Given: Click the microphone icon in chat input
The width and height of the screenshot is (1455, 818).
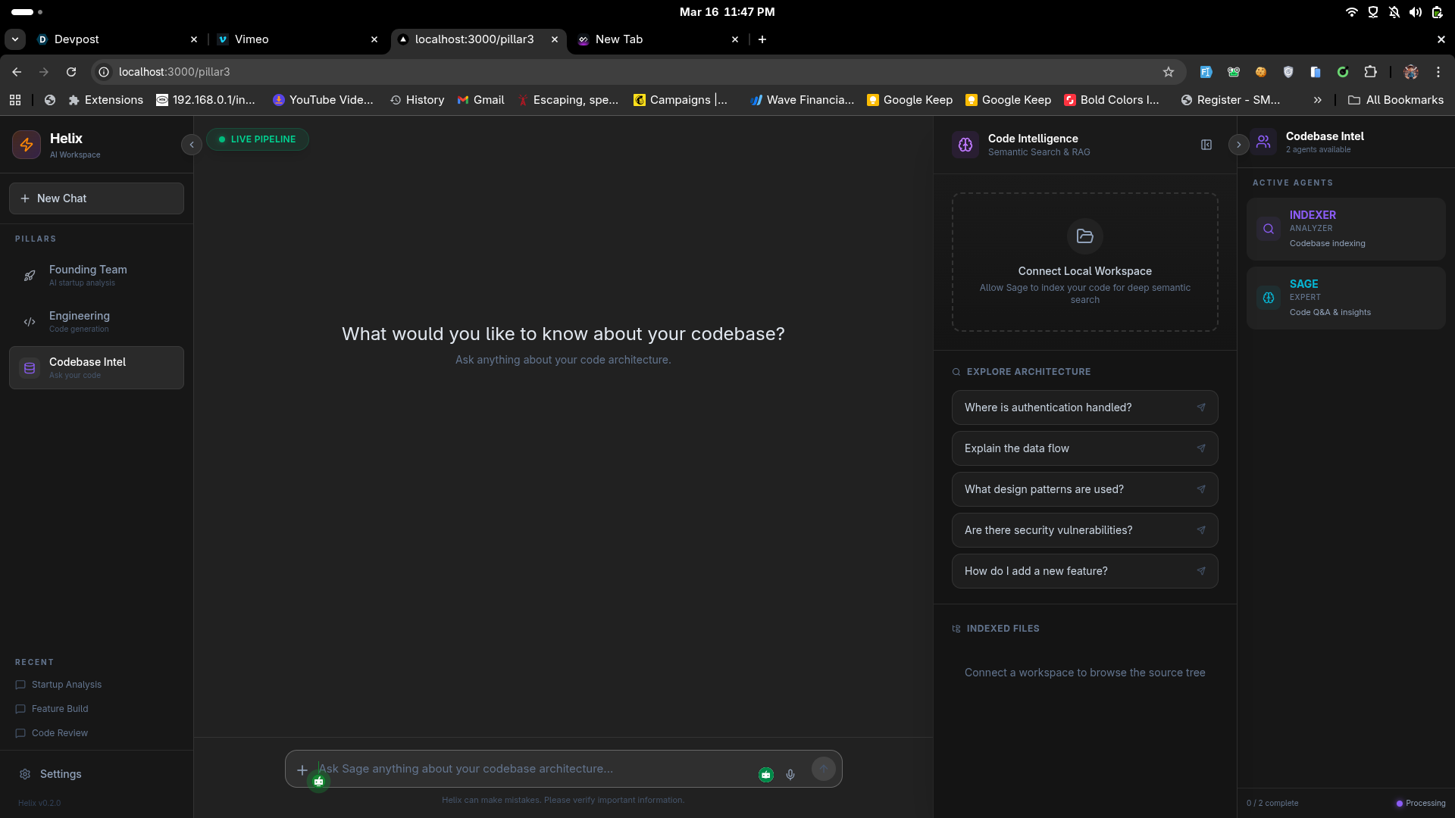Looking at the screenshot, I should tap(790, 774).
